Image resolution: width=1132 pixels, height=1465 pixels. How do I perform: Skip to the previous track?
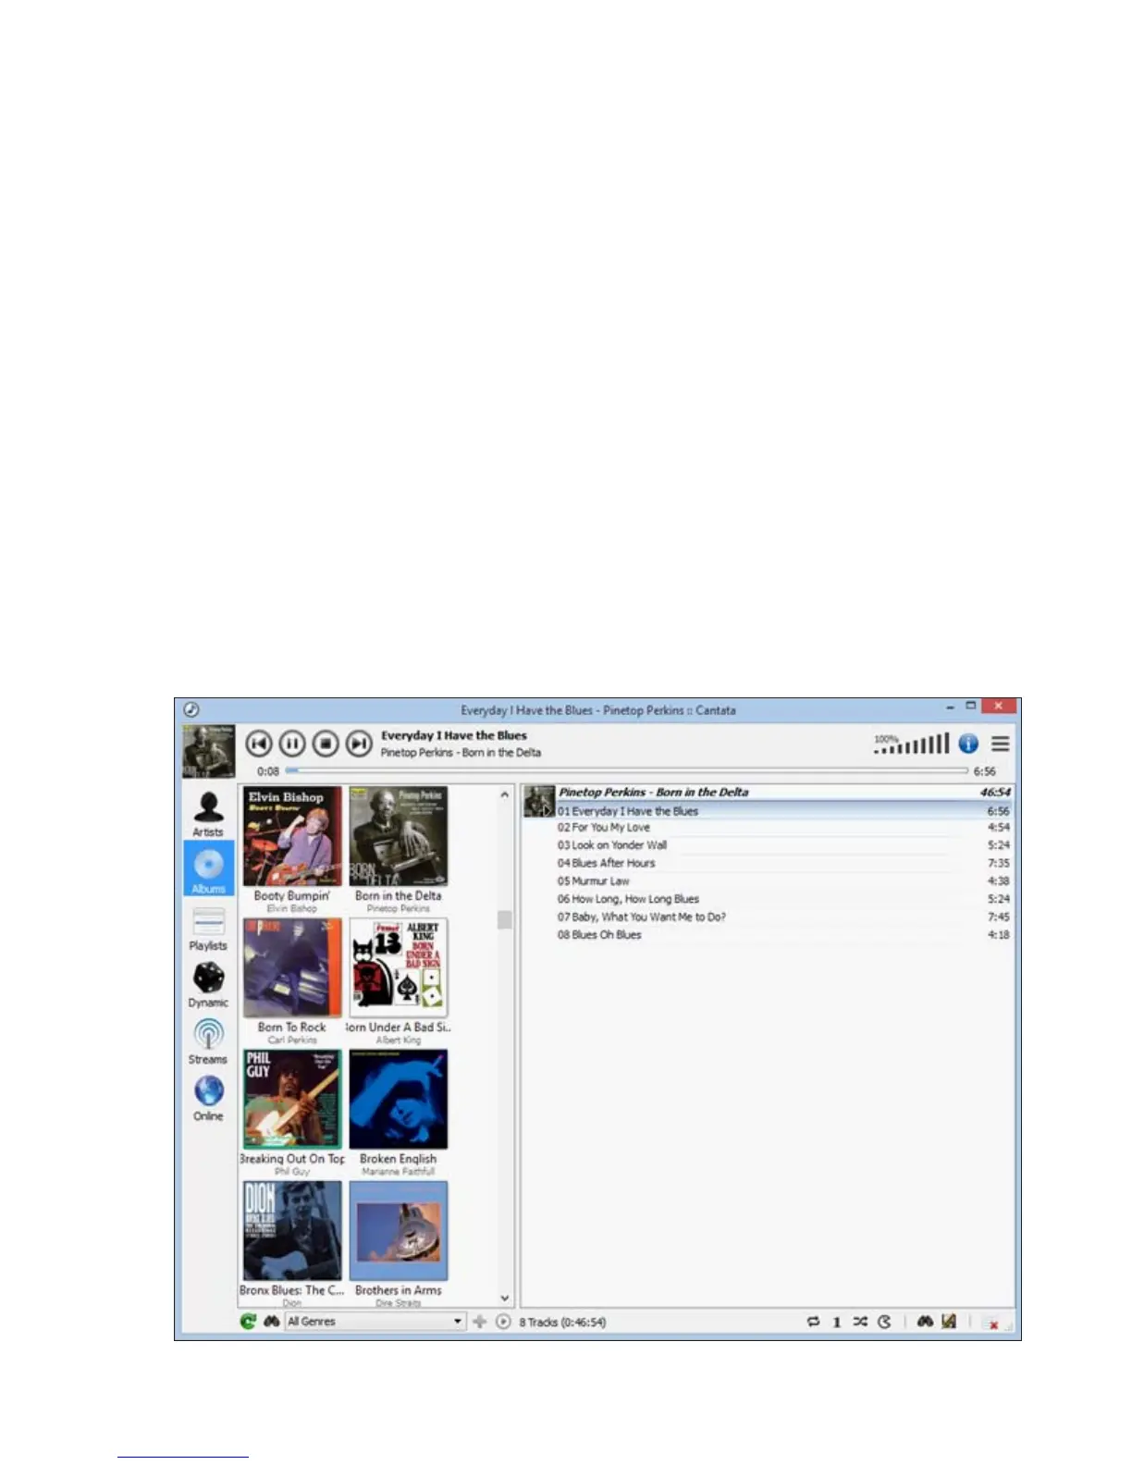tap(259, 744)
